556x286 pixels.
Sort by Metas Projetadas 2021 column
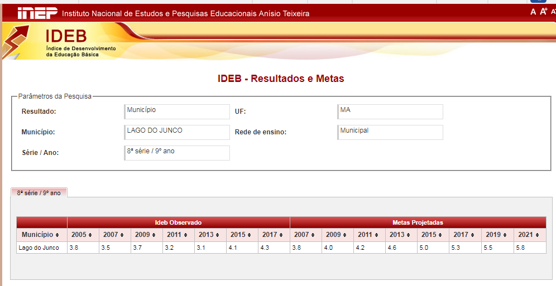coord(530,235)
